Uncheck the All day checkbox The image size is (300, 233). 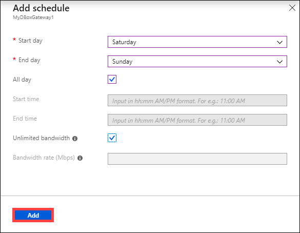112,79
